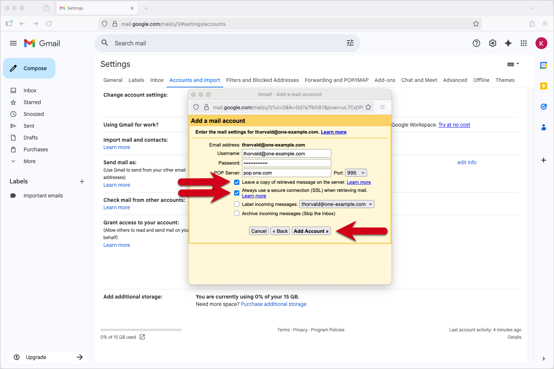Open the Port number dropdown
The image size is (554, 369).
click(x=356, y=173)
